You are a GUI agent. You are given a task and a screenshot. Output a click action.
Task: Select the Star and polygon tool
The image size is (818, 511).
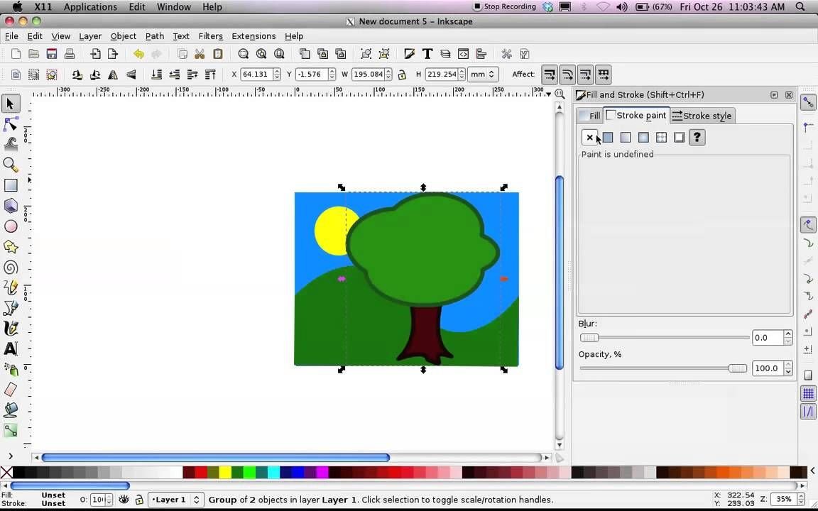coord(11,247)
